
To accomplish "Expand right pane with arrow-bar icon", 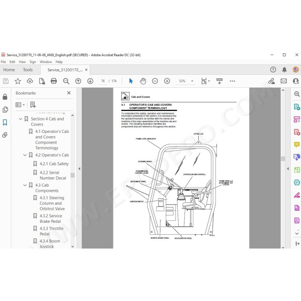I will click(x=298, y=243).
